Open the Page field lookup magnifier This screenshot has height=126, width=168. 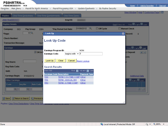(x=32, y=33)
